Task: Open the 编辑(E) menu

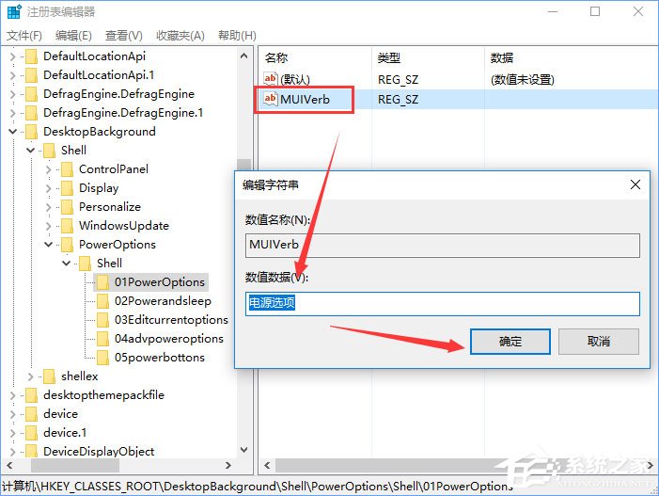Action: 73,36
